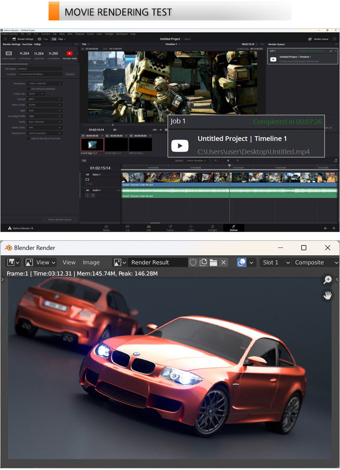
Task: Open the Clips toolbar dropdown
Action: point(59,39)
